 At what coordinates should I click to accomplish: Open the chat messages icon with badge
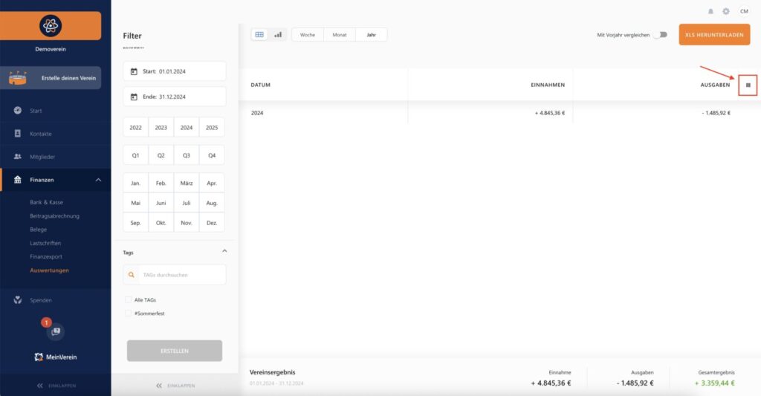point(55,331)
